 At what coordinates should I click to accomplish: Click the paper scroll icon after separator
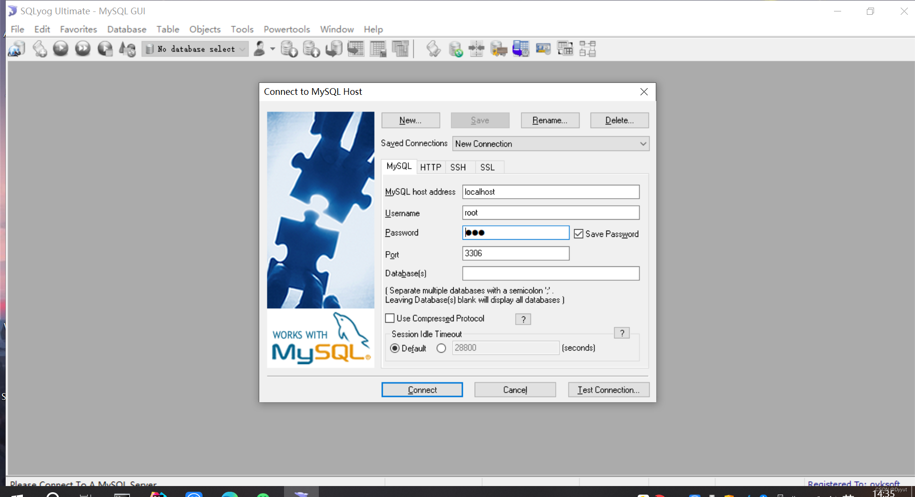coord(433,49)
